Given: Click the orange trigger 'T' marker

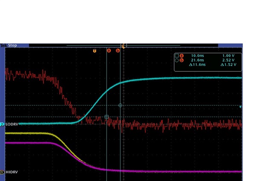Looking at the screenshot, I should (95, 51).
